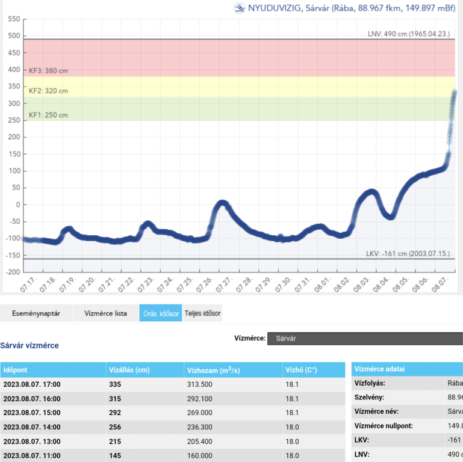Image resolution: width=463 pixels, height=462 pixels.
Task: Select the Órás idősor tab
Action: pyautogui.click(x=160, y=313)
